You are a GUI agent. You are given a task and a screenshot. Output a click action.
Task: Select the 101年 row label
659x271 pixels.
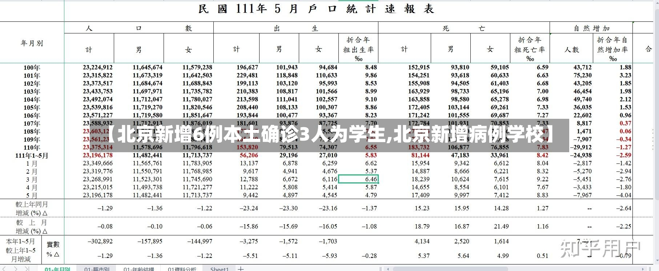pos(32,76)
